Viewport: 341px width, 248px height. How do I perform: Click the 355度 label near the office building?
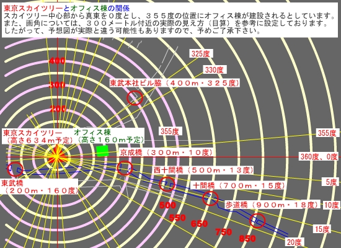tap(170, 131)
